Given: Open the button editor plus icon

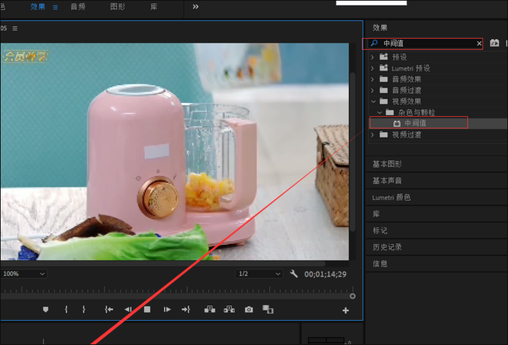Looking at the screenshot, I should point(345,310).
